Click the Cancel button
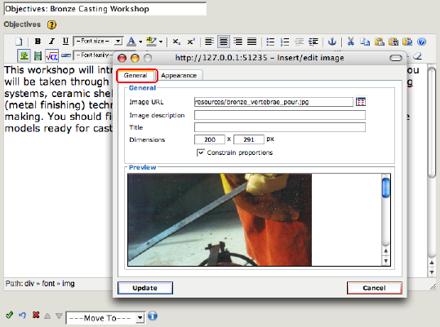This screenshot has width=440, height=327. (374, 288)
